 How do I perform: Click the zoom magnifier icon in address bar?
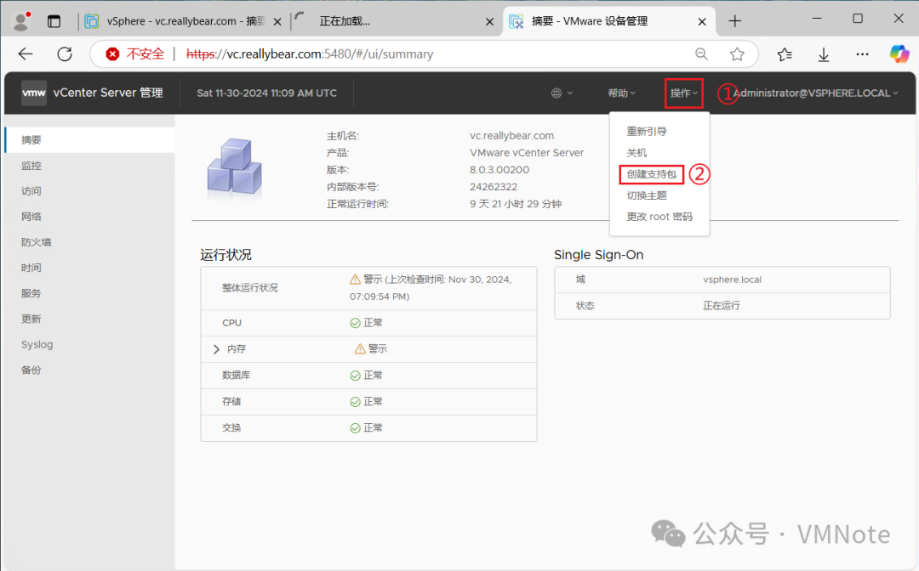point(701,54)
